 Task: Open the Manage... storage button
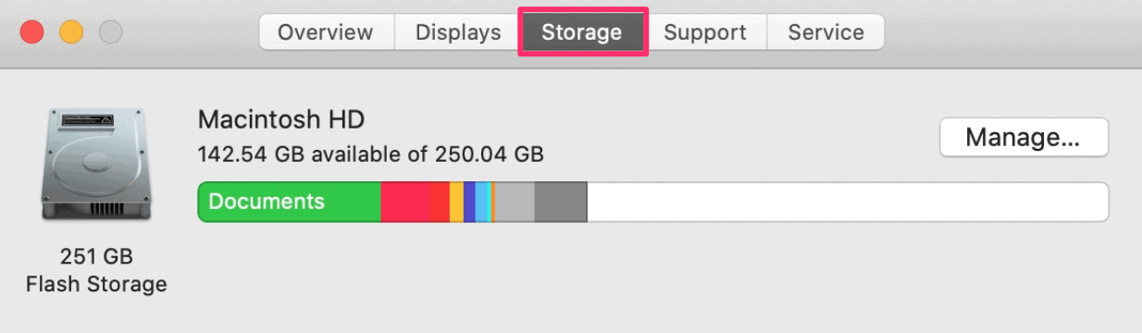pos(1024,137)
